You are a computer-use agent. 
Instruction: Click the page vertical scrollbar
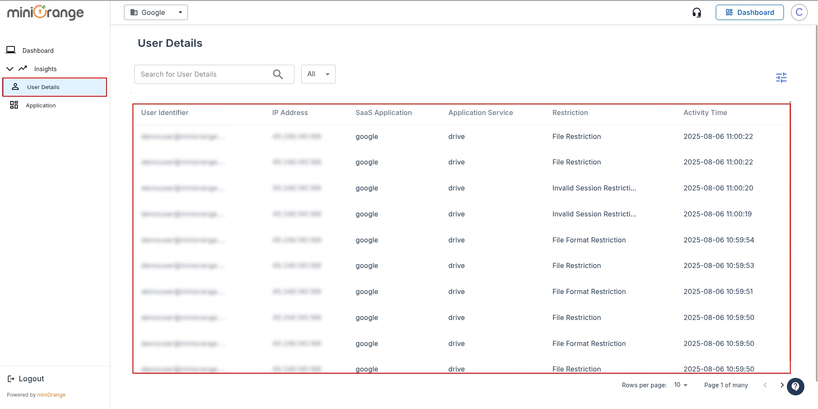point(816,204)
